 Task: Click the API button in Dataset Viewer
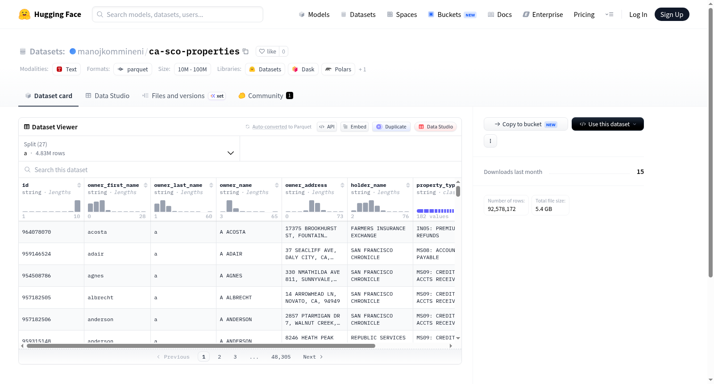tap(327, 127)
